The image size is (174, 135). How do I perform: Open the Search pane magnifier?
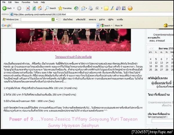pyautogui.click(x=50, y=8)
